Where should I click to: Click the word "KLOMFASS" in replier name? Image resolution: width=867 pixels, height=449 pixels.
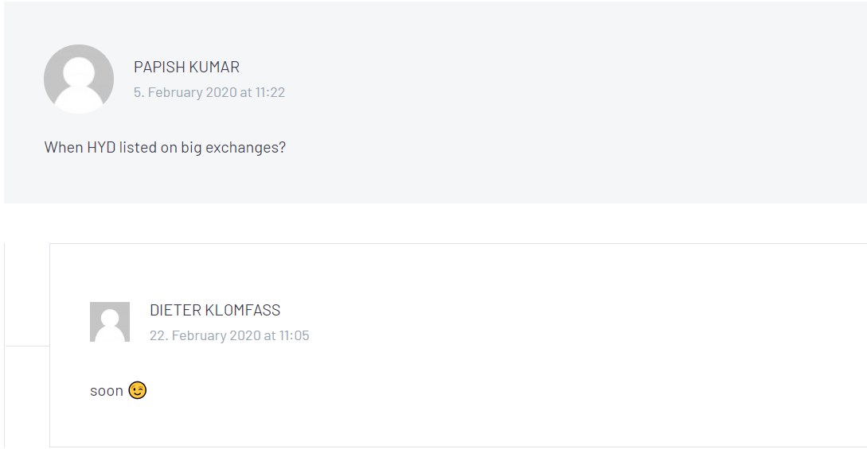click(243, 310)
